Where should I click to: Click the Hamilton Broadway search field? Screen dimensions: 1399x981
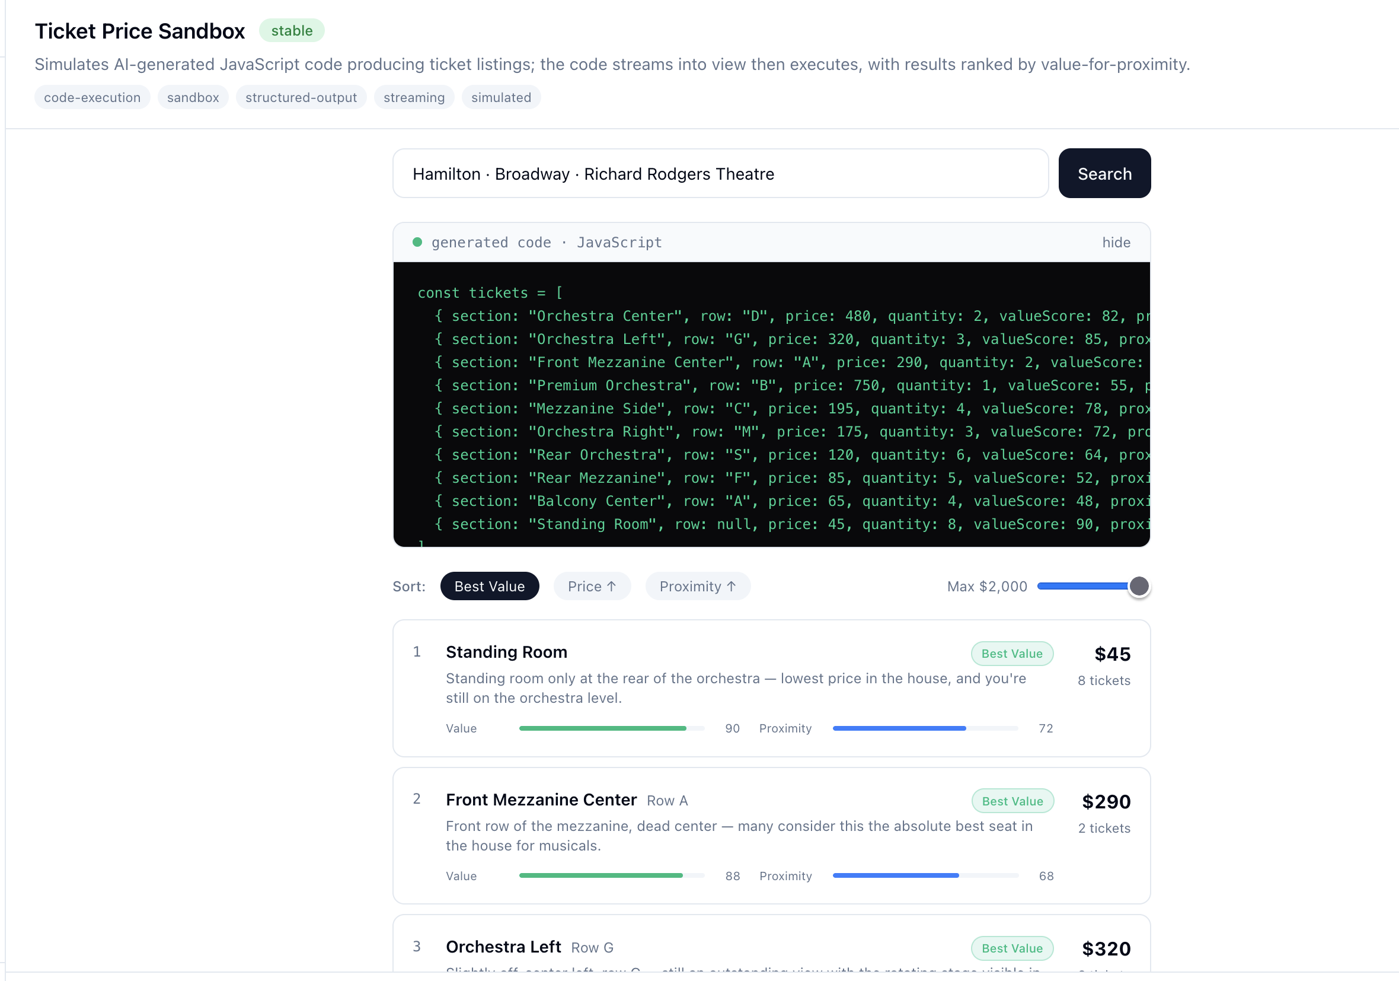(720, 173)
